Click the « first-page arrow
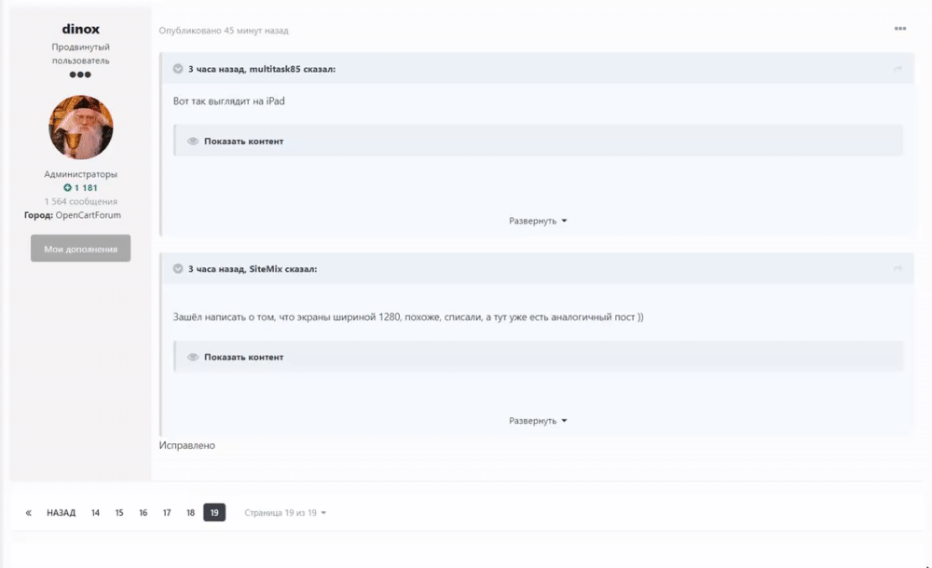This screenshot has width=932, height=568. click(x=27, y=511)
